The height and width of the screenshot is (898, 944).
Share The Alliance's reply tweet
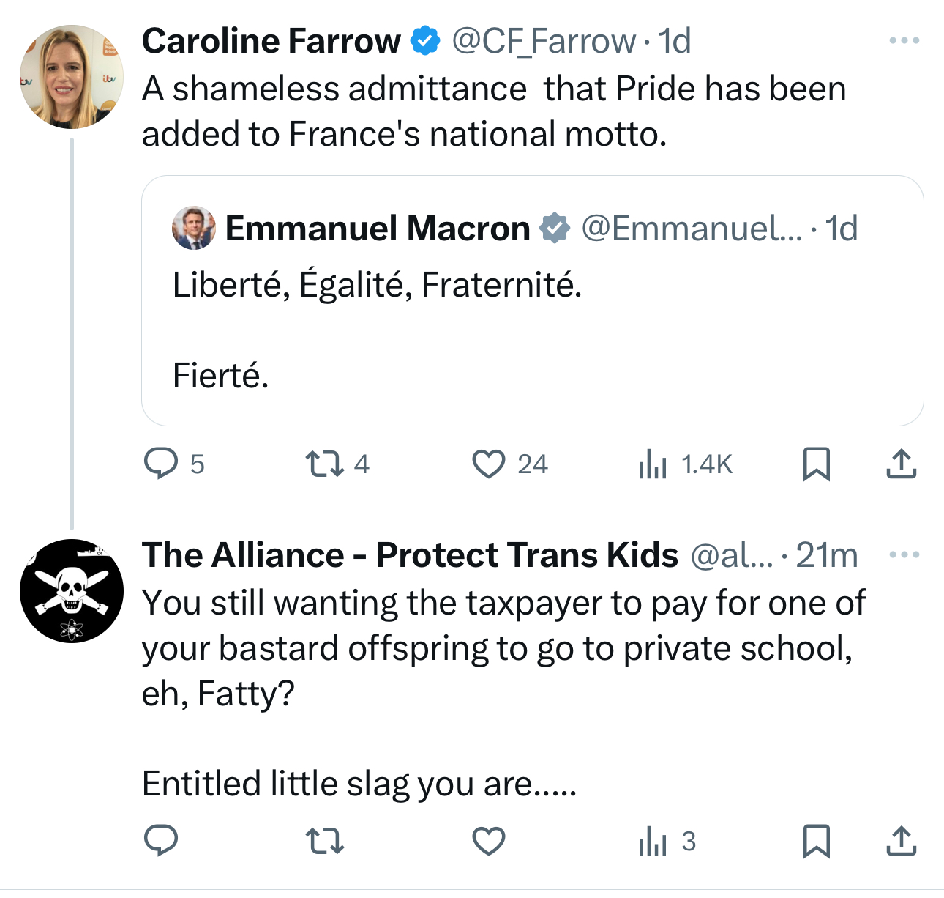(x=901, y=841)
